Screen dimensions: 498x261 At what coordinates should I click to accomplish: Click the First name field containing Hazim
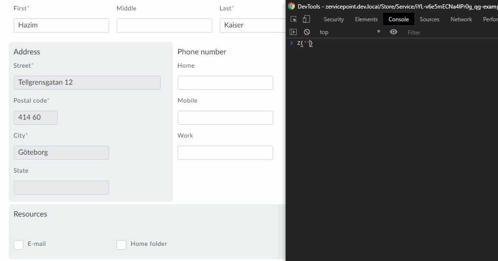(61, 26)
